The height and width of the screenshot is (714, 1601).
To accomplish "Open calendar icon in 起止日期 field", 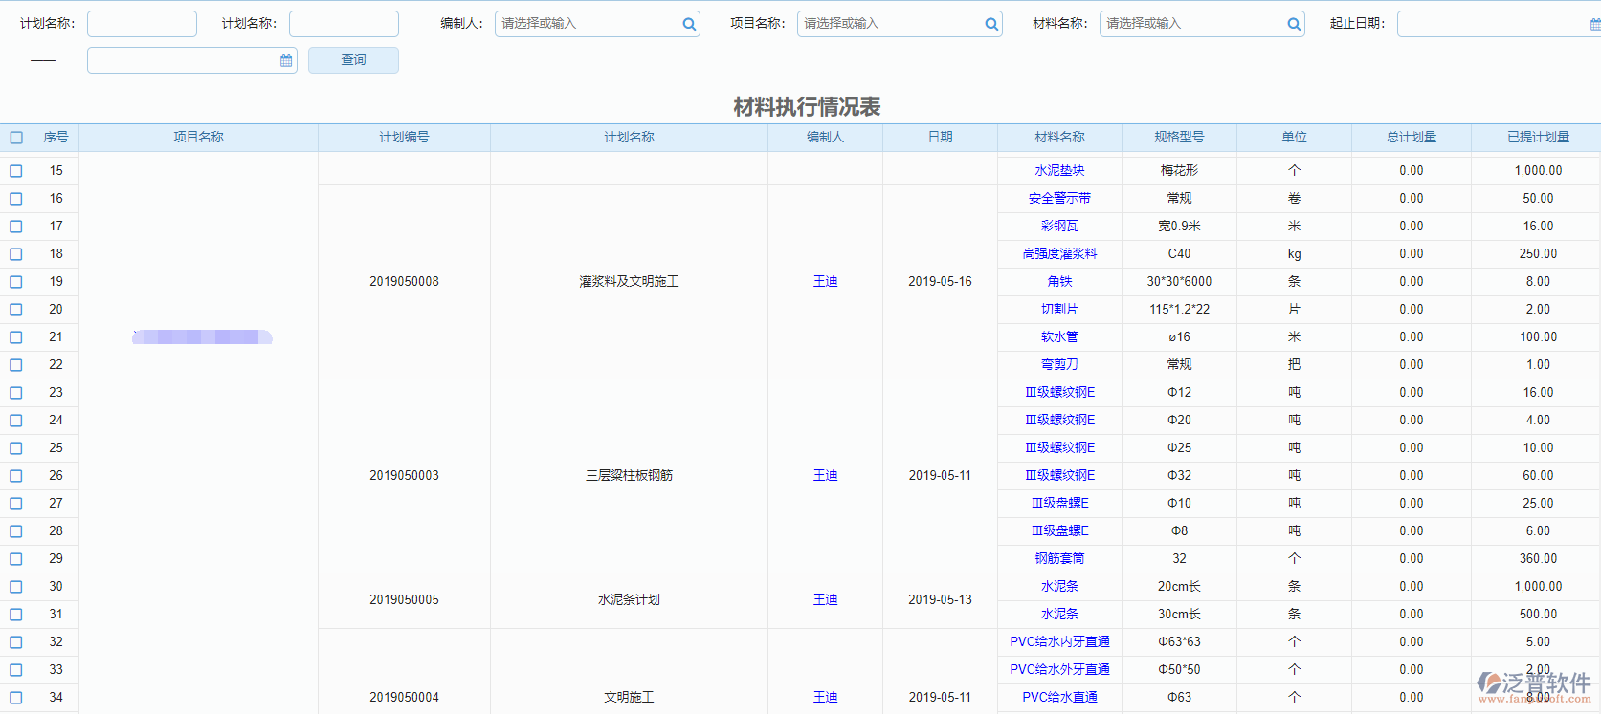I will pyautogui.click(x=1595, y=24).
